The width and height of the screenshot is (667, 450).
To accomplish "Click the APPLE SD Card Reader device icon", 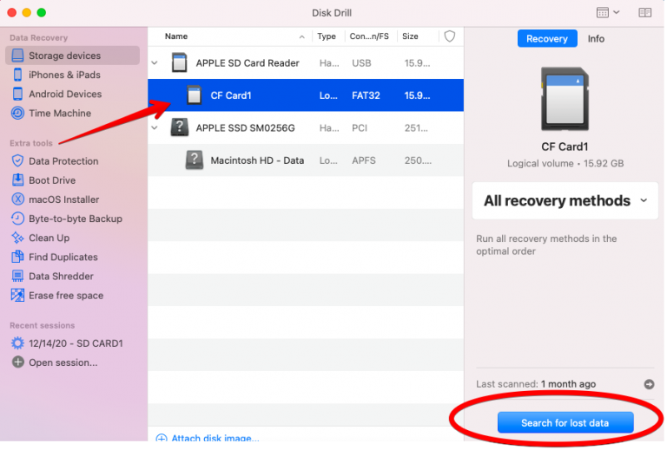I will coord(179,62).
